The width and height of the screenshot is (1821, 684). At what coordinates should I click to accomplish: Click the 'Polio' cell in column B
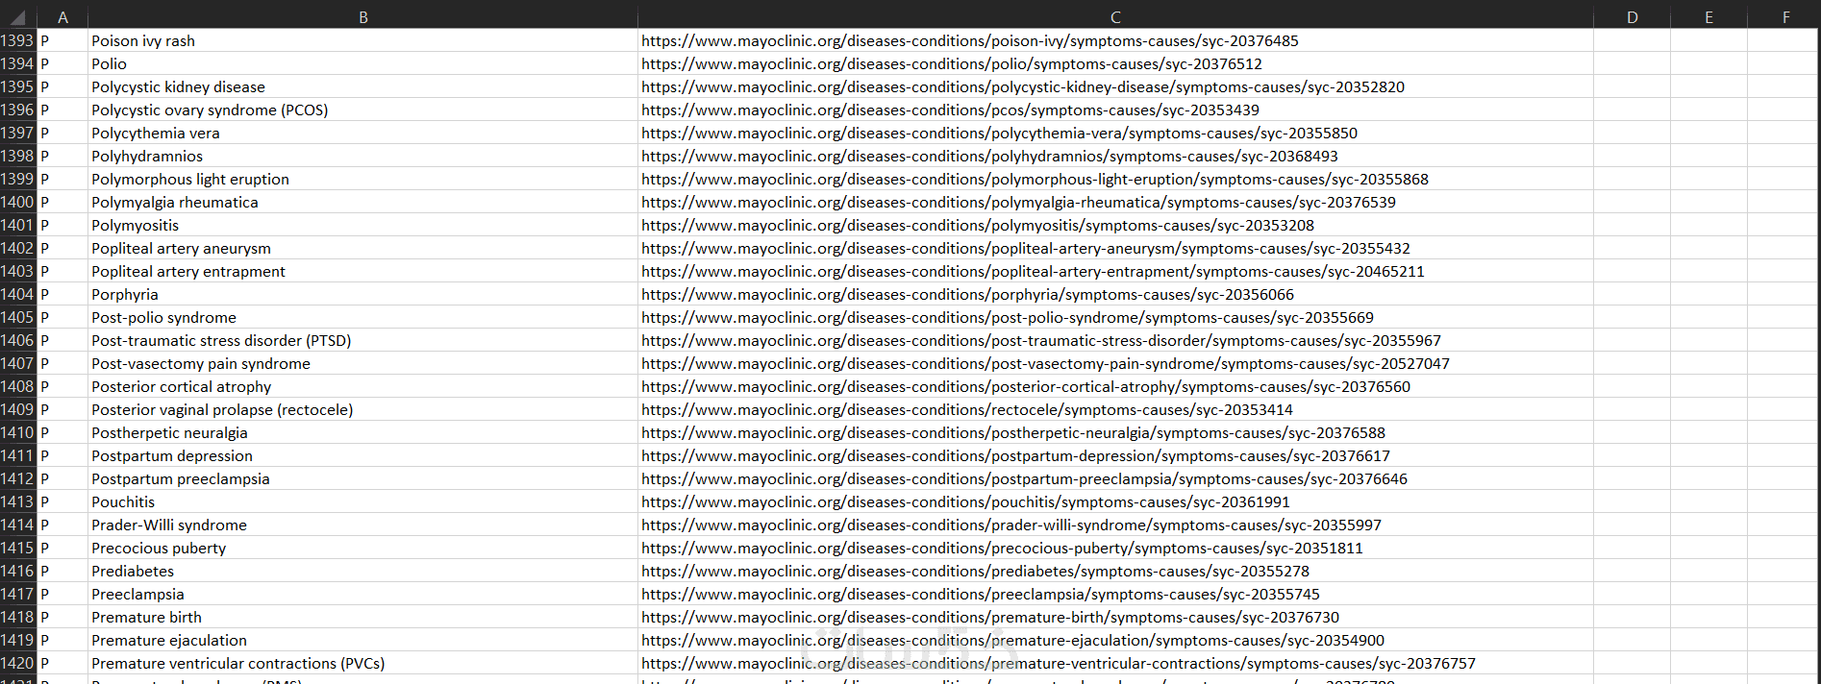362,63
